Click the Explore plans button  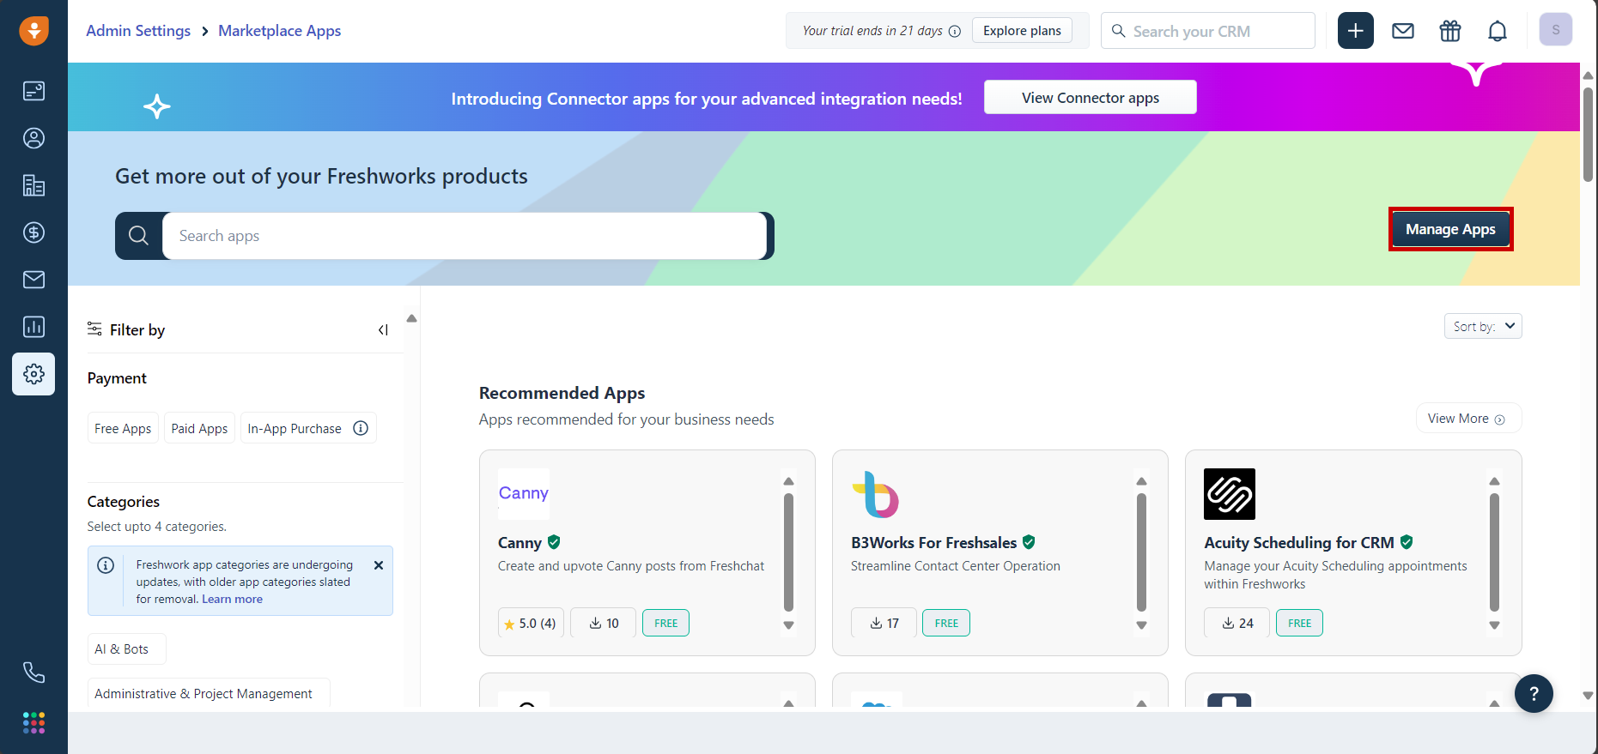pos(1022,31)
